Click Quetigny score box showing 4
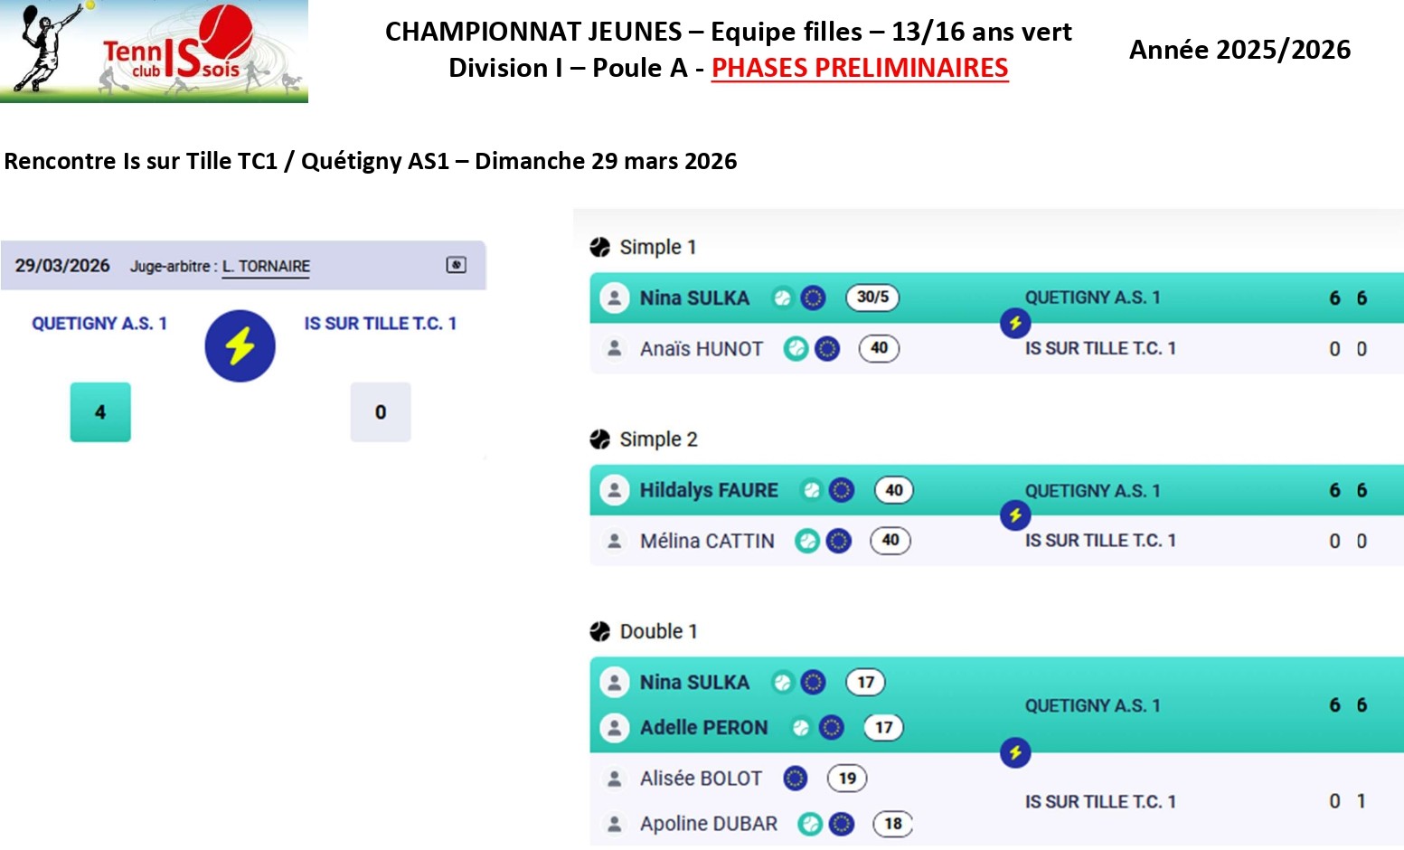 pos(100,412)
